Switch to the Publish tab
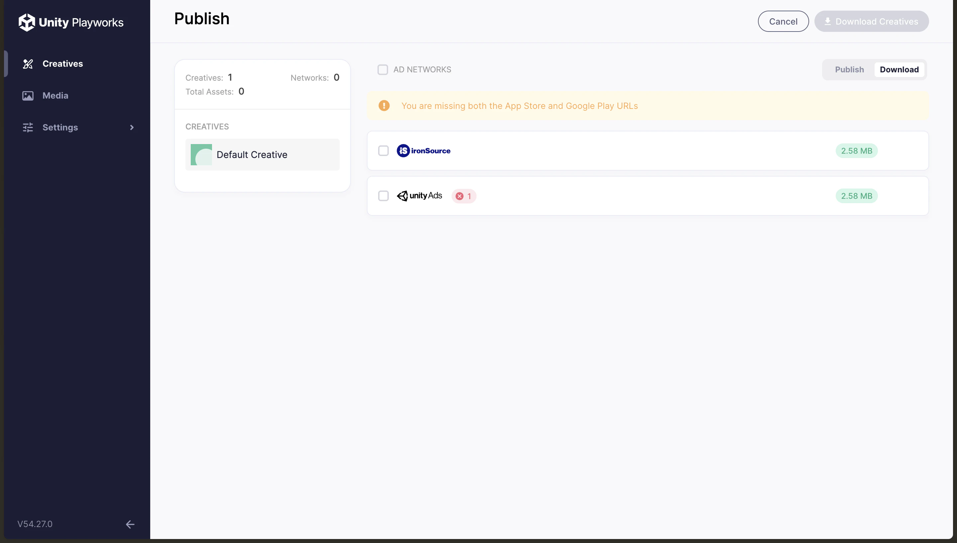Image resolution: width=957 pixels, height=543 pixels. tap(849, 70)
